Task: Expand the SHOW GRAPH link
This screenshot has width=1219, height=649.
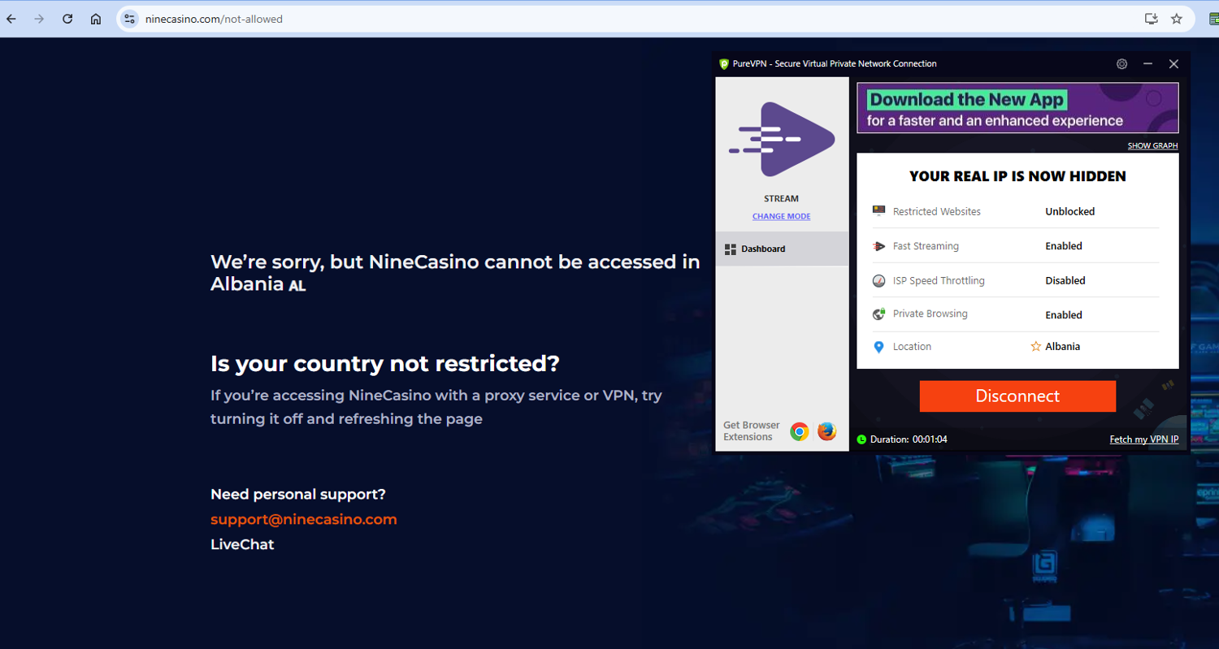Action: (1152, 146)
